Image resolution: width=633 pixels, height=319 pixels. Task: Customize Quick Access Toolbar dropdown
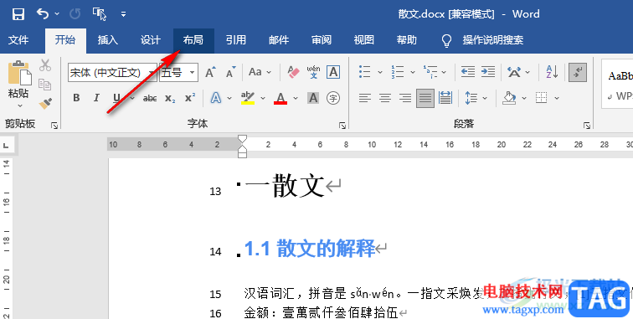[124, 14]
